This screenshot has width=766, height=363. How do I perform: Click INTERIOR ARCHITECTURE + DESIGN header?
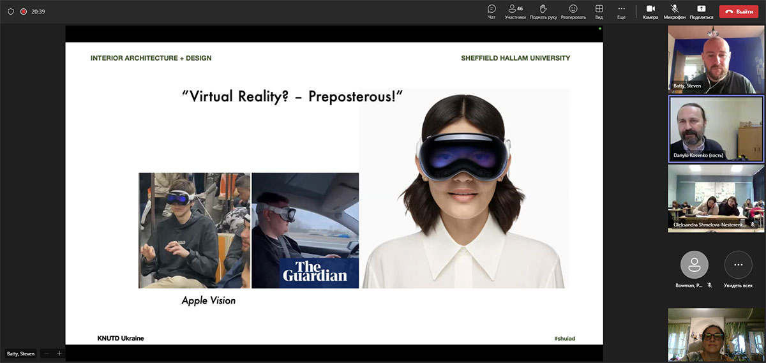pyautogui.click(x=151, y=58)
